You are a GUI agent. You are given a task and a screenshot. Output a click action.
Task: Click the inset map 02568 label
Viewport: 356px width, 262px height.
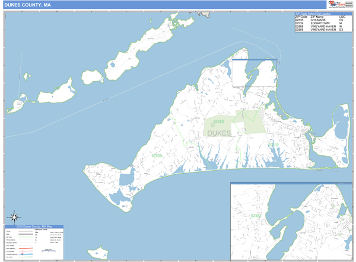tap(256, 216)
